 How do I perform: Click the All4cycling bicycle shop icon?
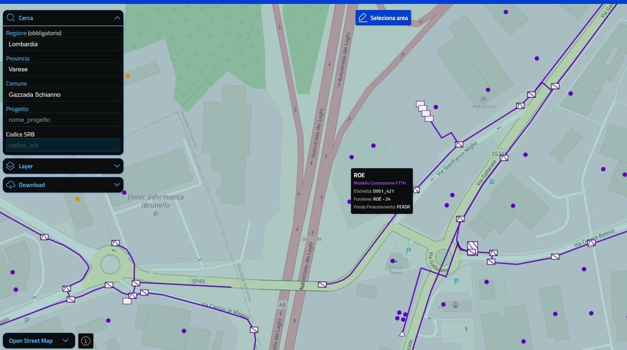coord(484,99)
